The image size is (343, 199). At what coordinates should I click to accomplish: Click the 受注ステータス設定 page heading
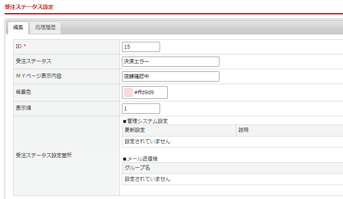click(x=29, y=7)
